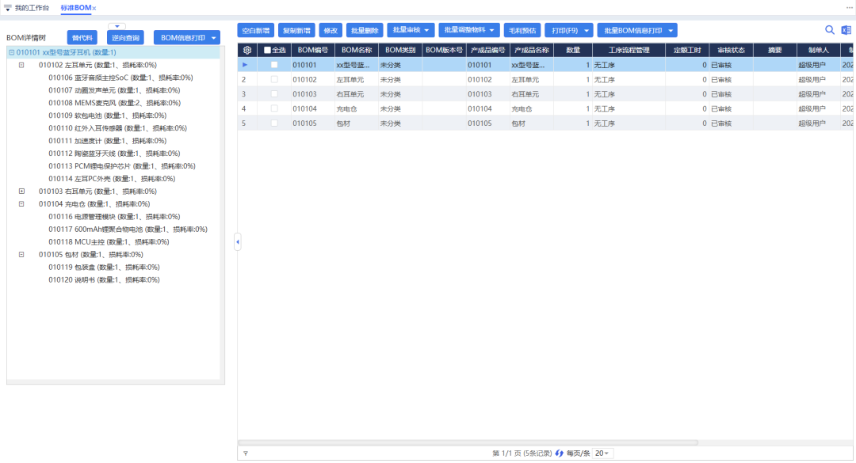Select tree item 010114 左耳PC外壳
Screen dimensions: 856x463
click(x=112, y=178)
